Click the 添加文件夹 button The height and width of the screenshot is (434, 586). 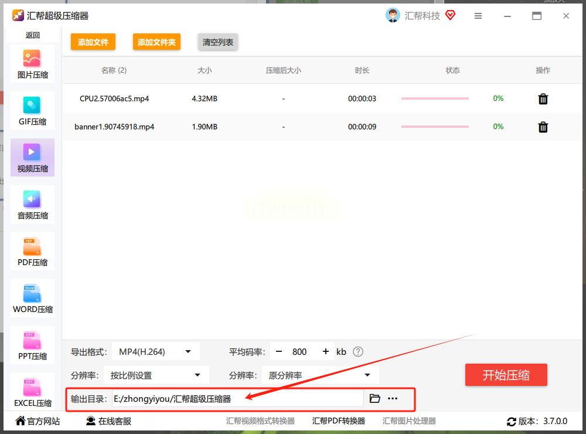156,42
